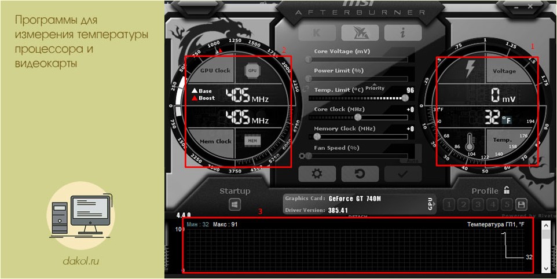Viewport: 557px width, 279px height.
Task: Click the 'Temp.' label tile
Action: pos(503,140)
